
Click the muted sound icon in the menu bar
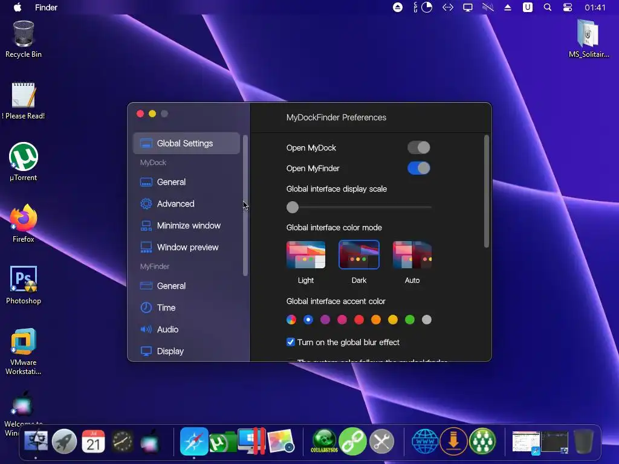(488, 7)
